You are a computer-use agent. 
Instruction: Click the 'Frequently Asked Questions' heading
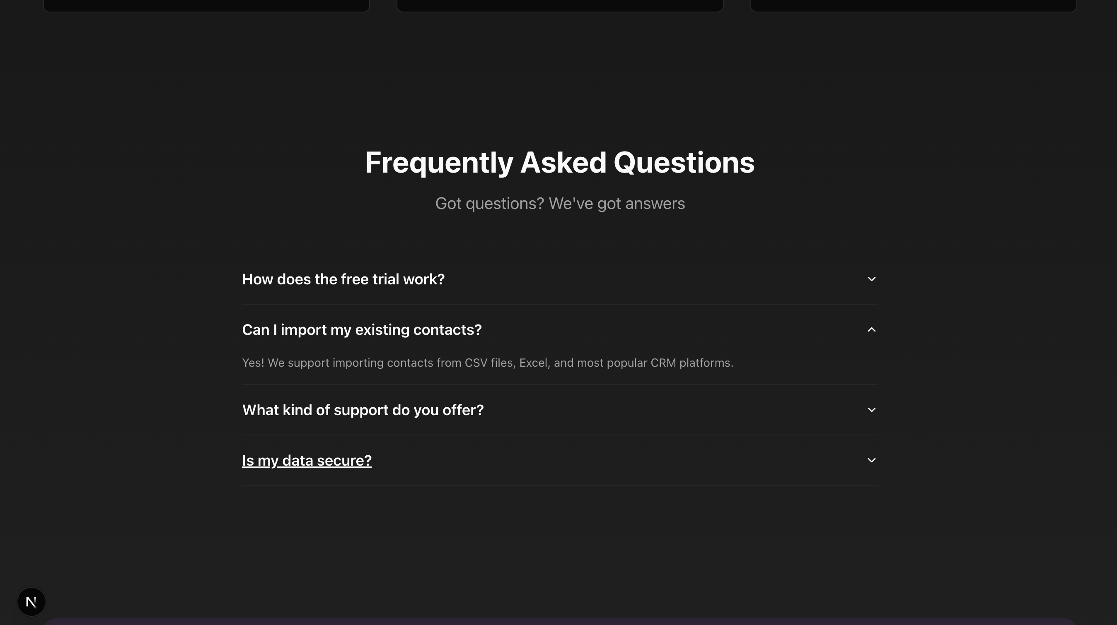click(x=560, y=163)
